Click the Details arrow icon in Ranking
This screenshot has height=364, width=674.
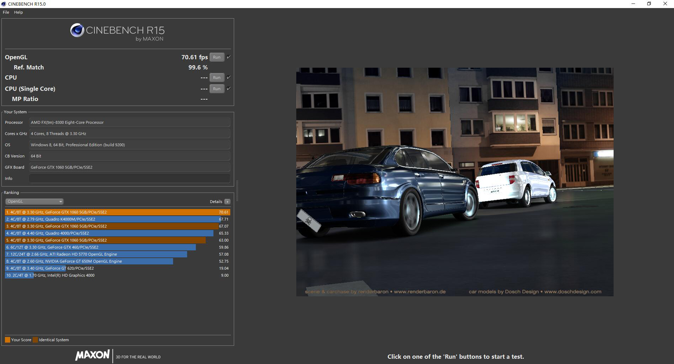point(227,202)
